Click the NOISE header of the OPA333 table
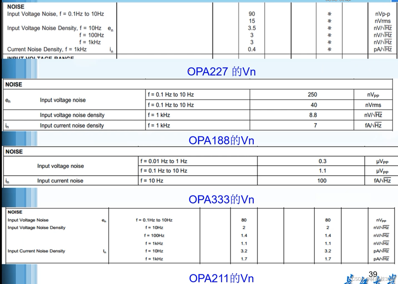398x284 pixels. click(14, 152)
